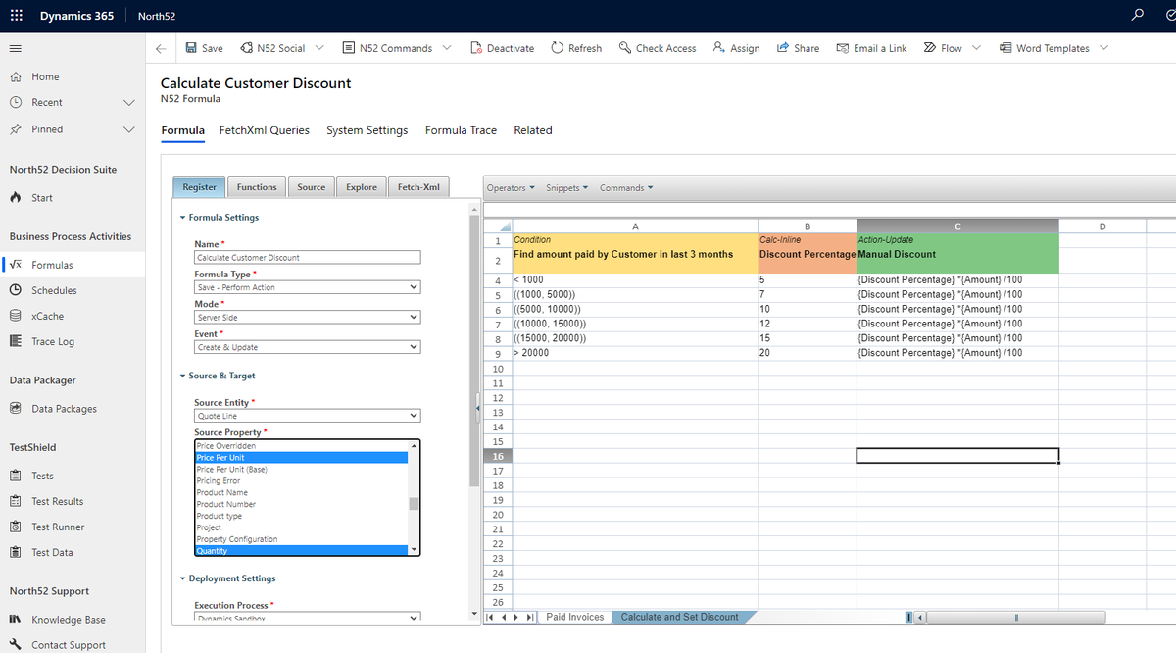The width and height of the screenshot is (1176, 653).
Task: Click the Flow icon
Action: (x=930, y=48)
